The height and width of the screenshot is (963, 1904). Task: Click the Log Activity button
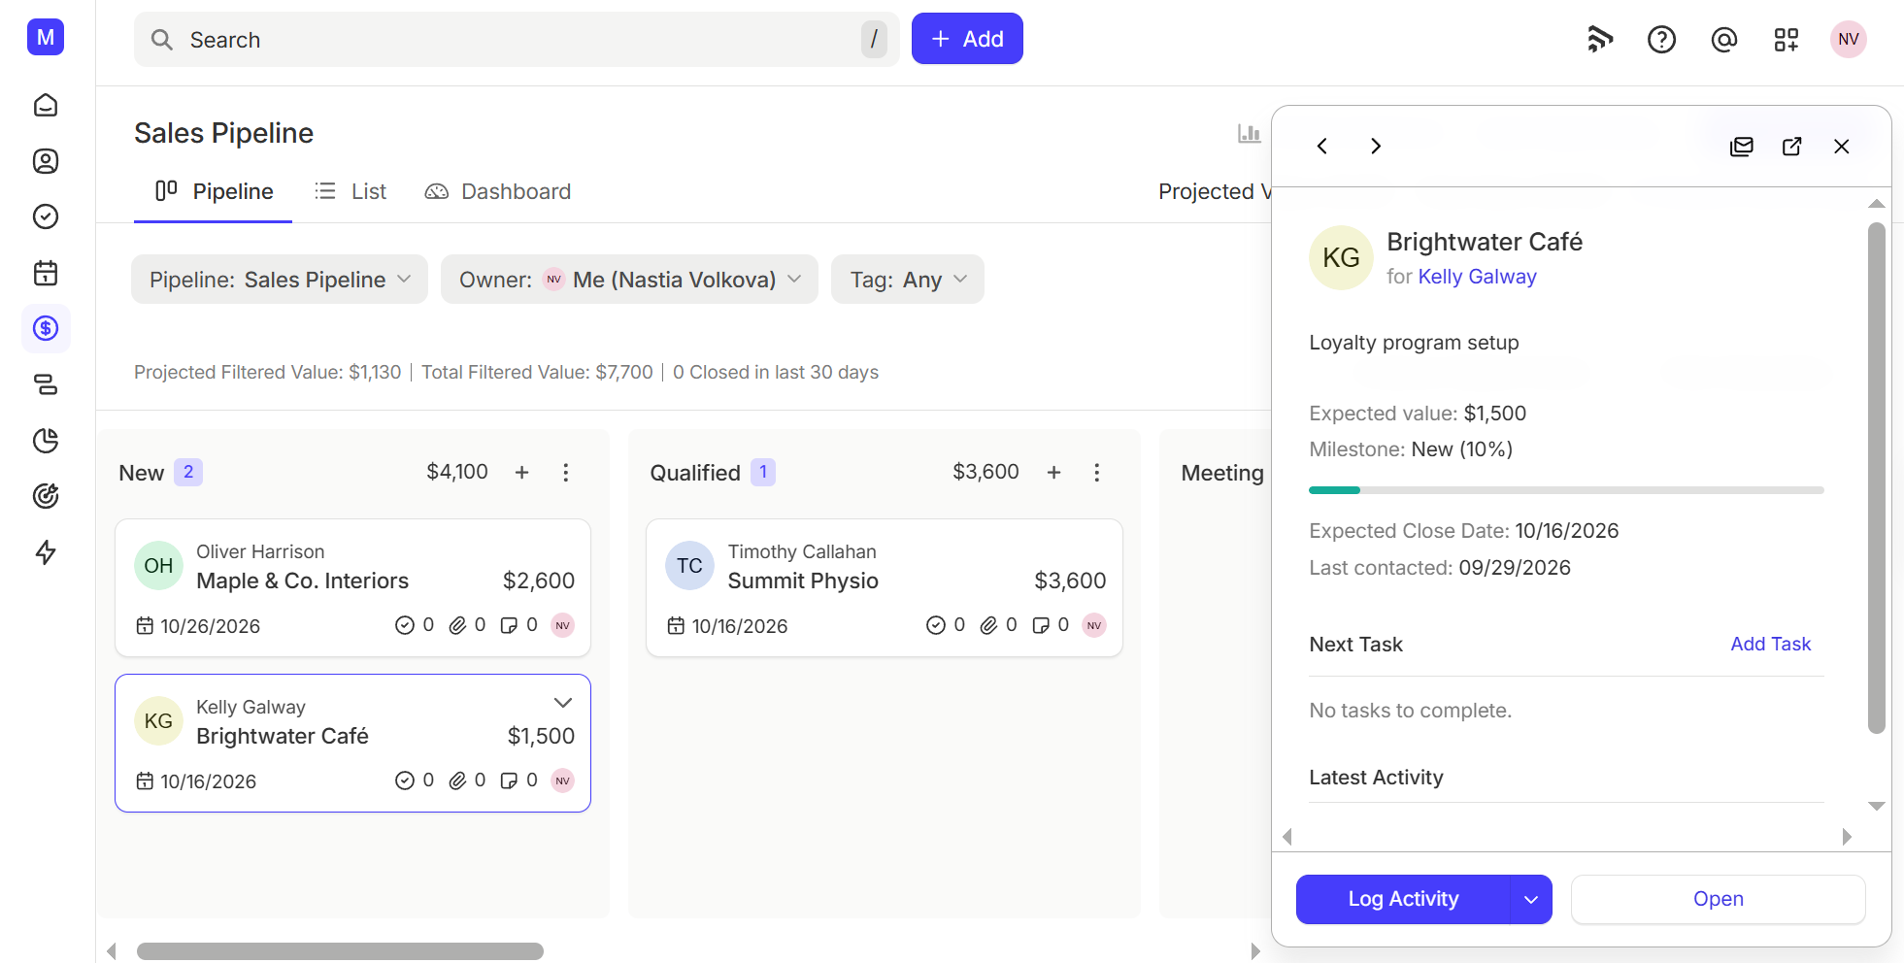tap(1403, 900)
